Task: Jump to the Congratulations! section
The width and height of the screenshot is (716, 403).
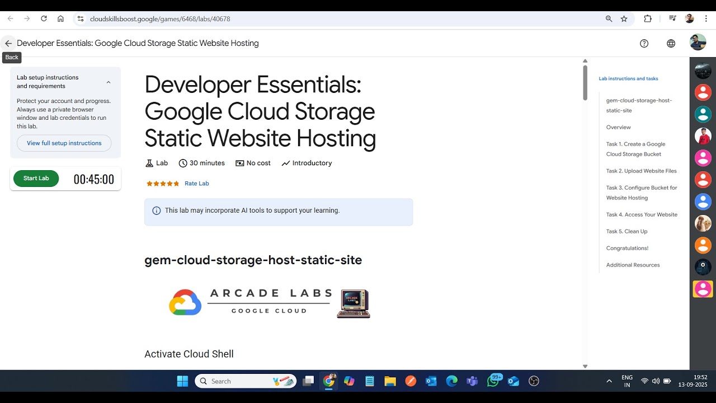Action: click(x=627, y=248)
